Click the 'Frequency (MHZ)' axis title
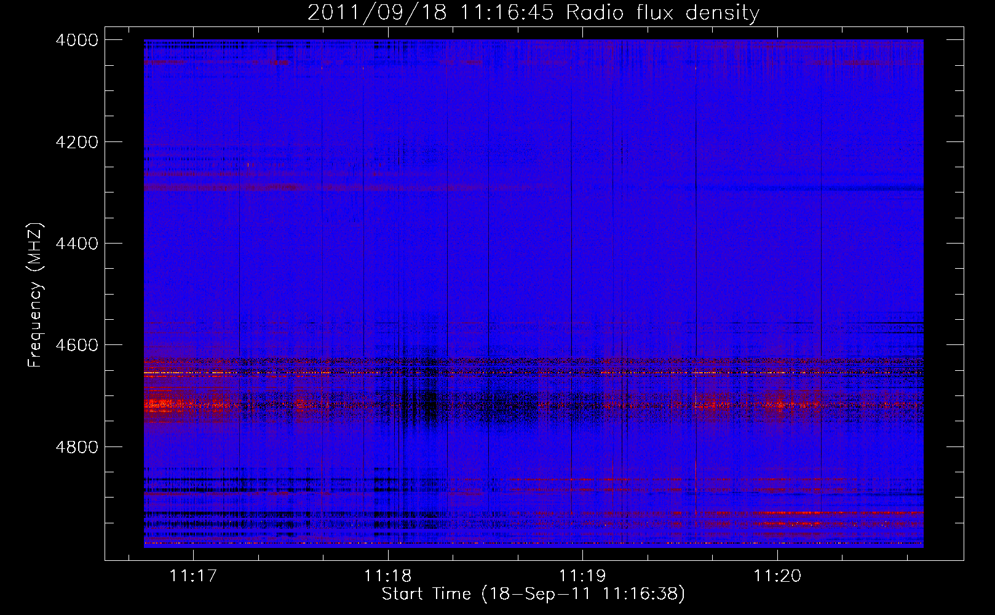Viewport: 995px width, 615px height. (x=36, y=295)
